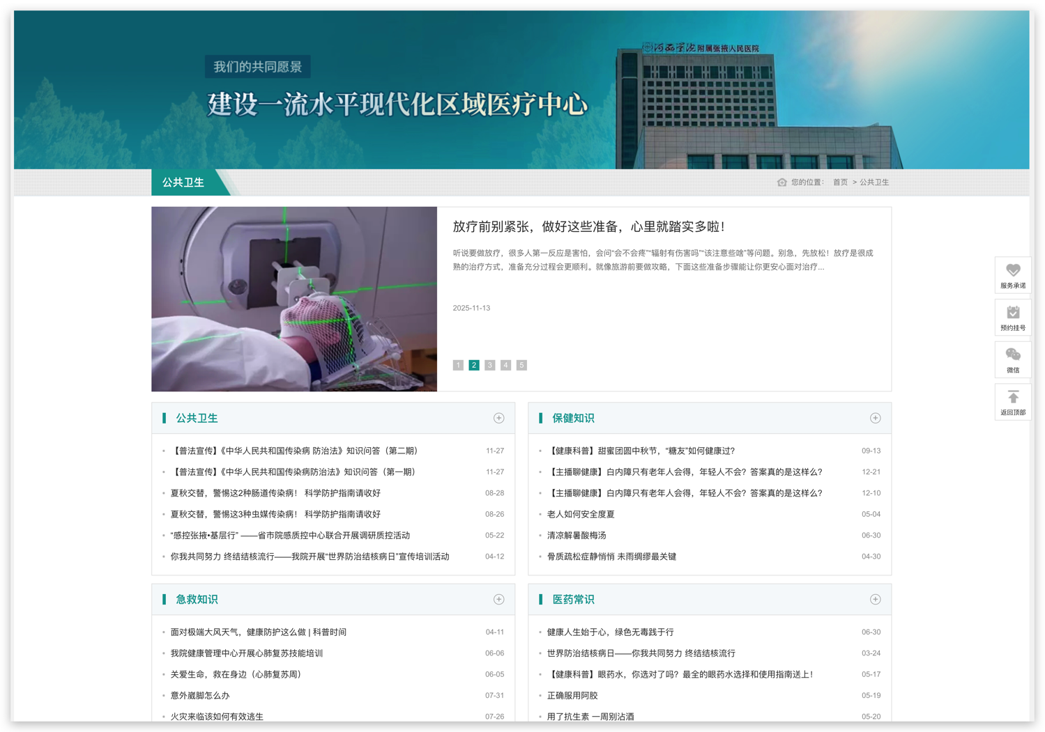Select the 公共卫生 green tab header
Viewport: 1045px width, 732px height.
click(x=183, y=182)
